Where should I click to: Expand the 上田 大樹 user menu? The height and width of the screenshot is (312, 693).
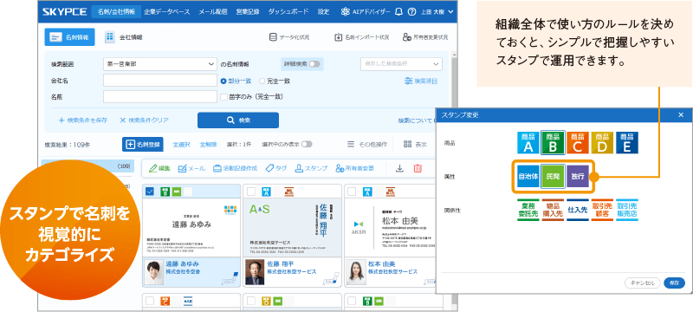pyautogui.click(x=437, y=12)
